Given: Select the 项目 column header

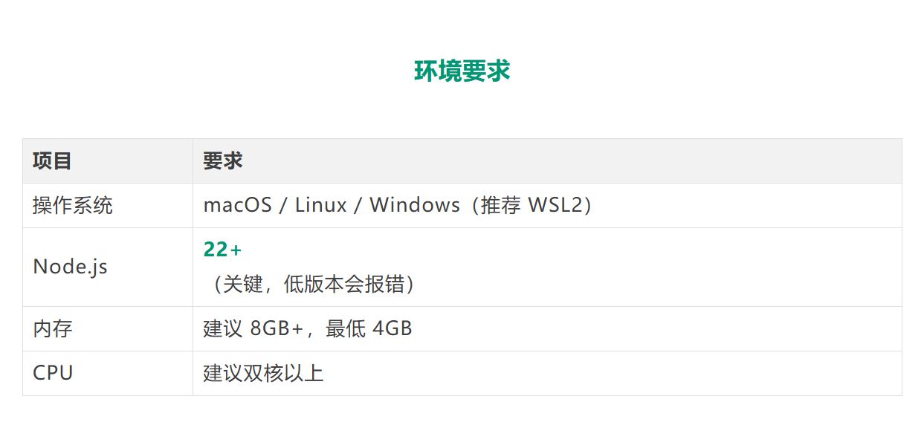Looking at the screenshot, I should [52, 161].
